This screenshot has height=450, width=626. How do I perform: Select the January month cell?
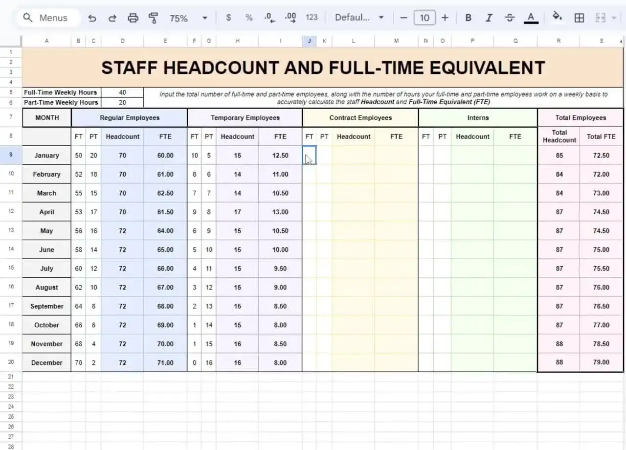(x=46, y=156)
